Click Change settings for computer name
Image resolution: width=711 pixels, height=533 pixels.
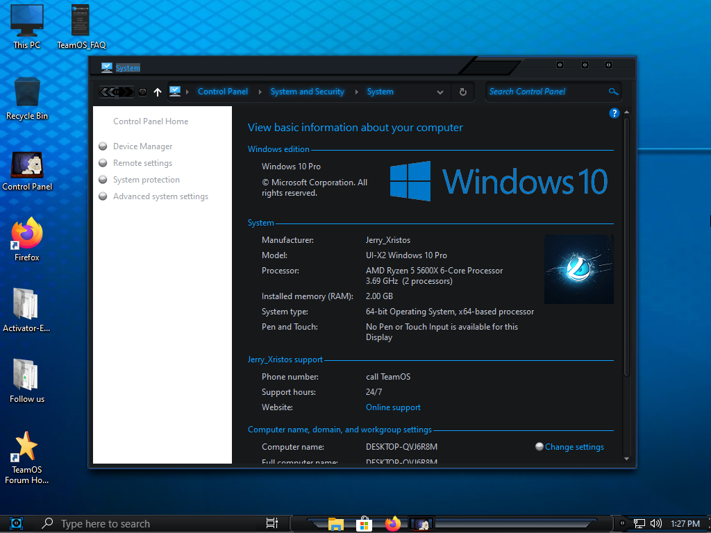(x=574, y=447)
